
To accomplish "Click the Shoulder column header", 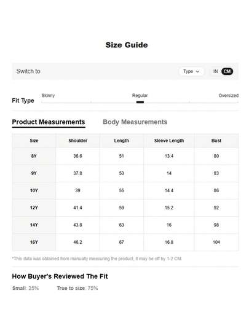I will click(78, 141).
